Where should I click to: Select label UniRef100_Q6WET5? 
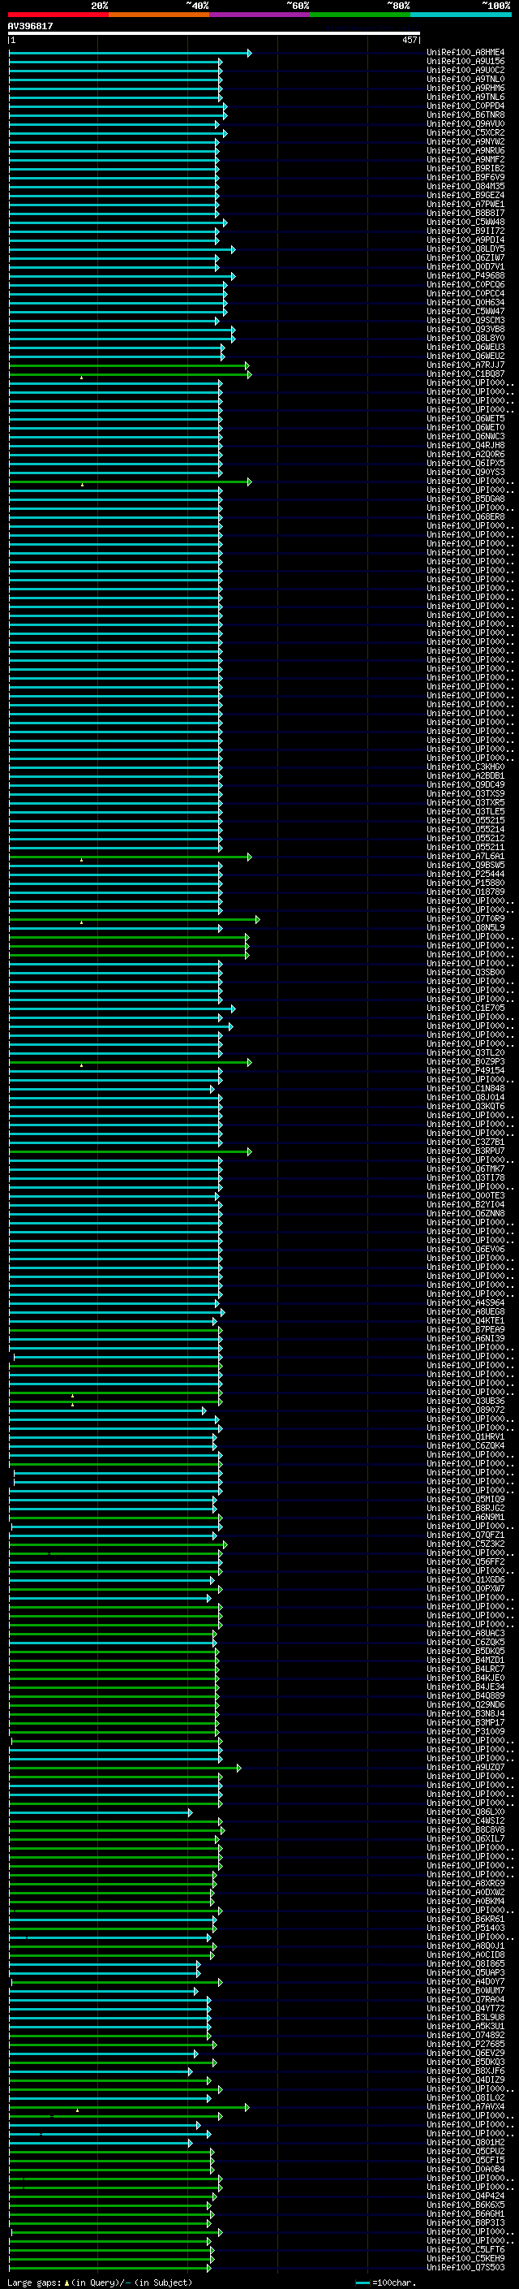coord(465,418)
